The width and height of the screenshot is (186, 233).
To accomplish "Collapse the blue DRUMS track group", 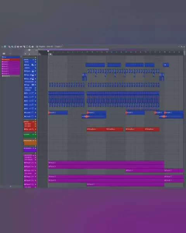I will coord(33,59).
